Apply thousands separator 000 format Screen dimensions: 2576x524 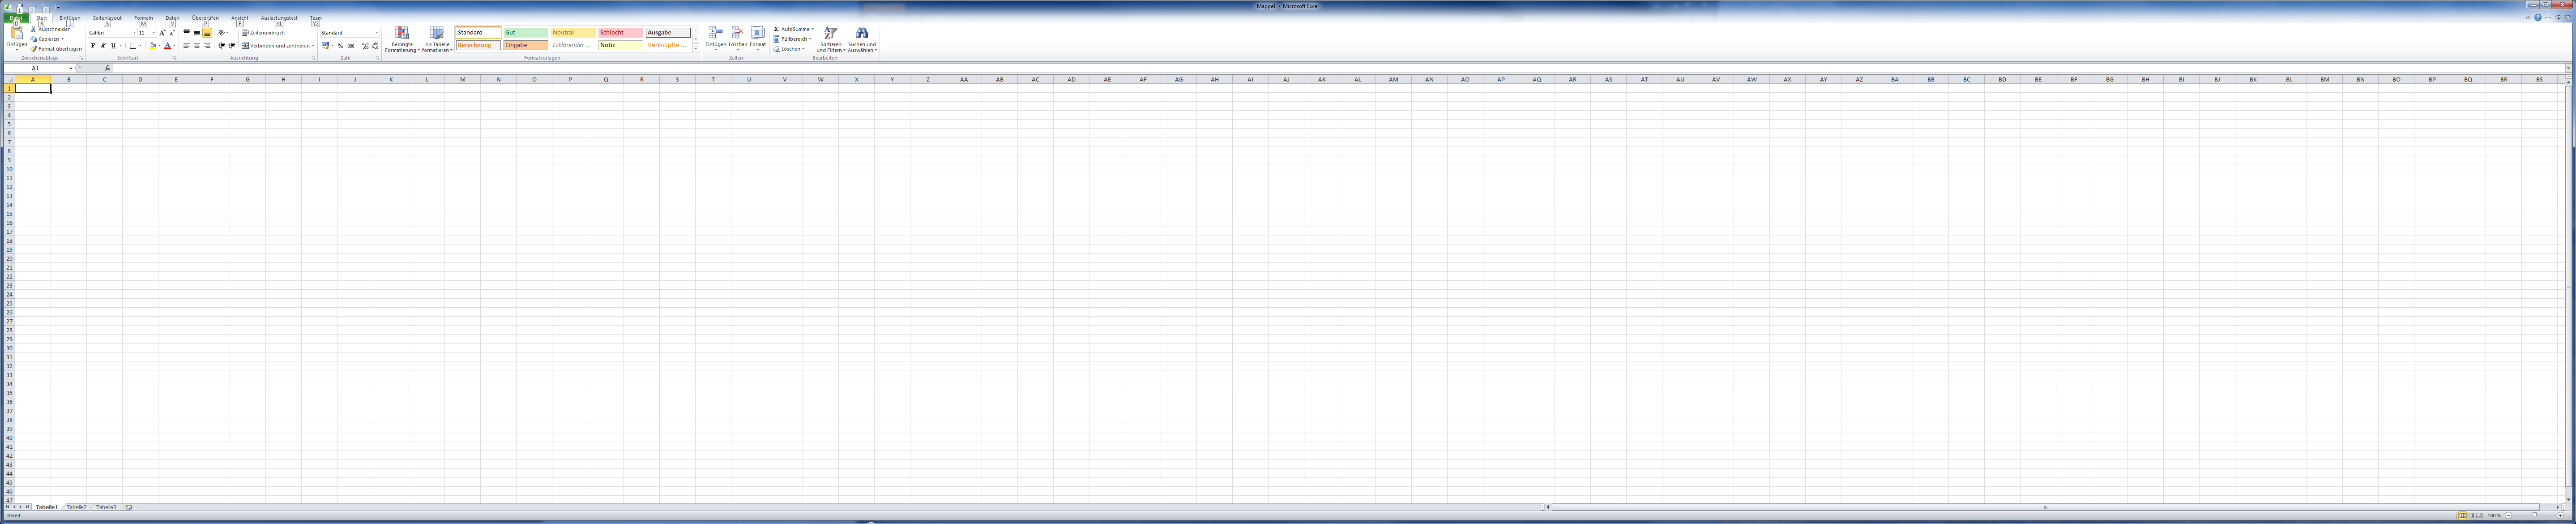coord(351,46)
